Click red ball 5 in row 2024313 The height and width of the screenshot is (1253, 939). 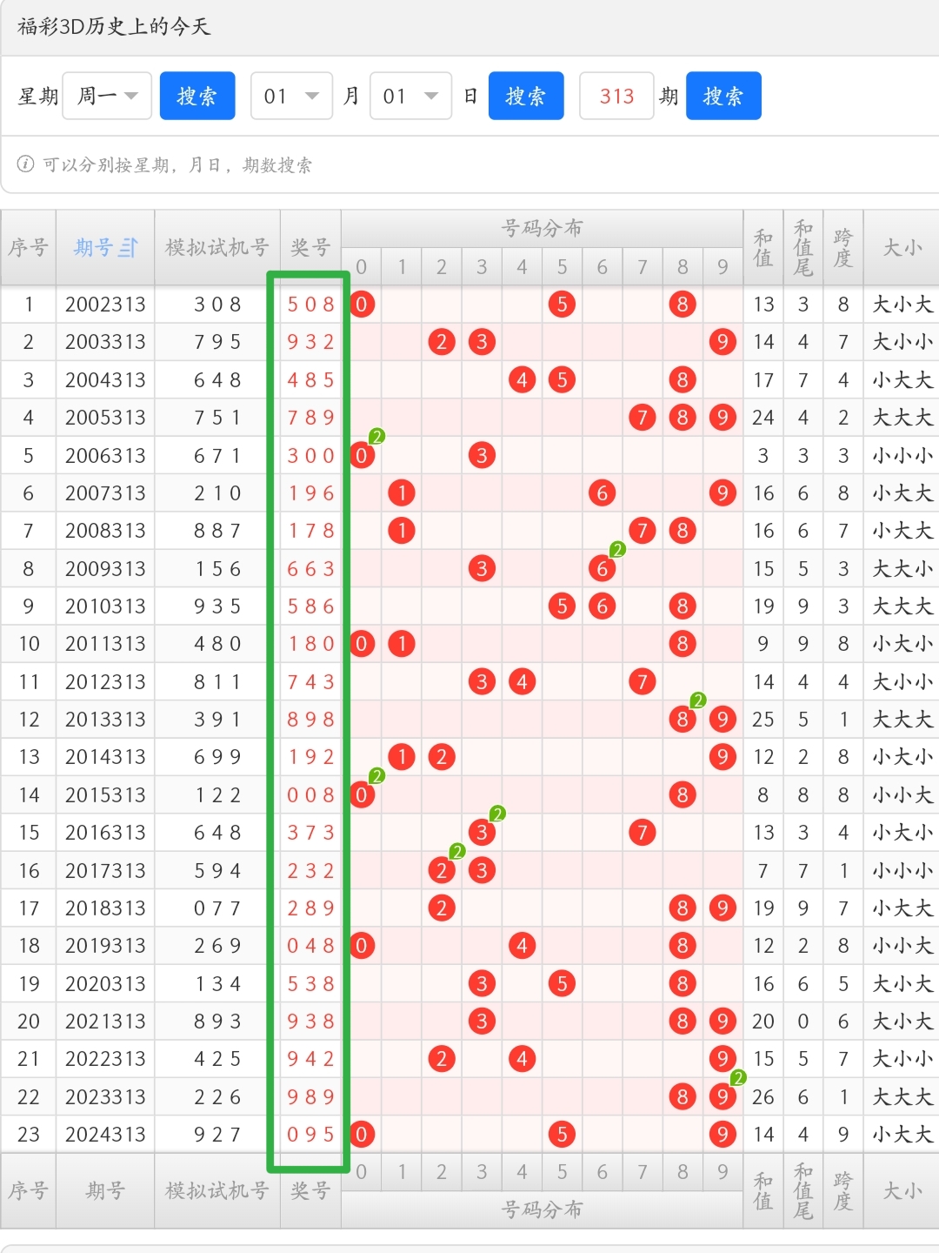[x=562, y=1135]
